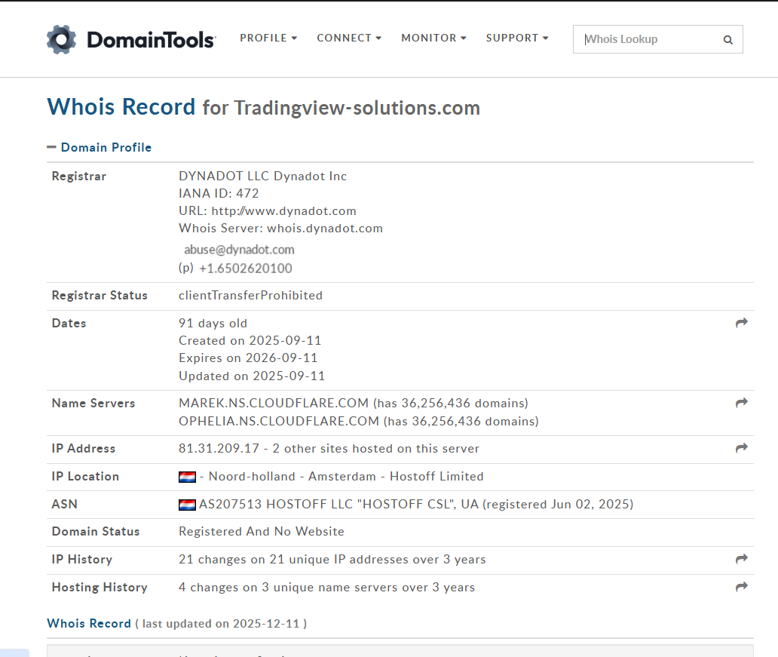The image size is (778, 657).
Task: Open the PROFILE dropdown menu
Action: [x=268, y=38]
